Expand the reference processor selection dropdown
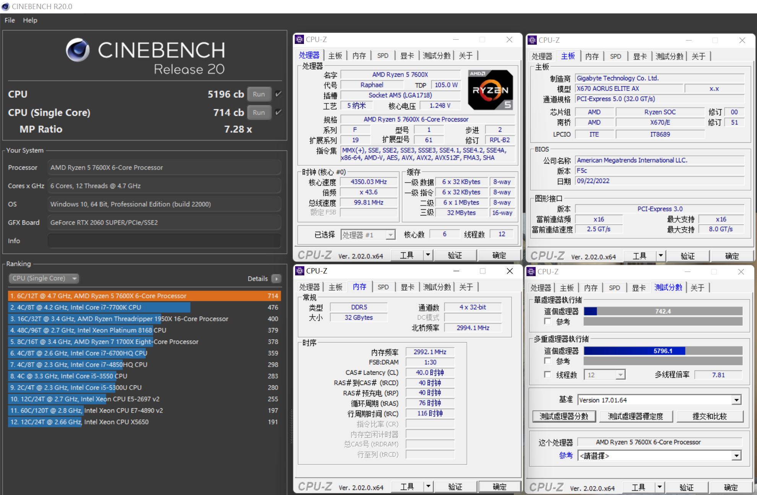Viewport: 757px width, 495px height. pyautogui.click(x=736, y=456)
